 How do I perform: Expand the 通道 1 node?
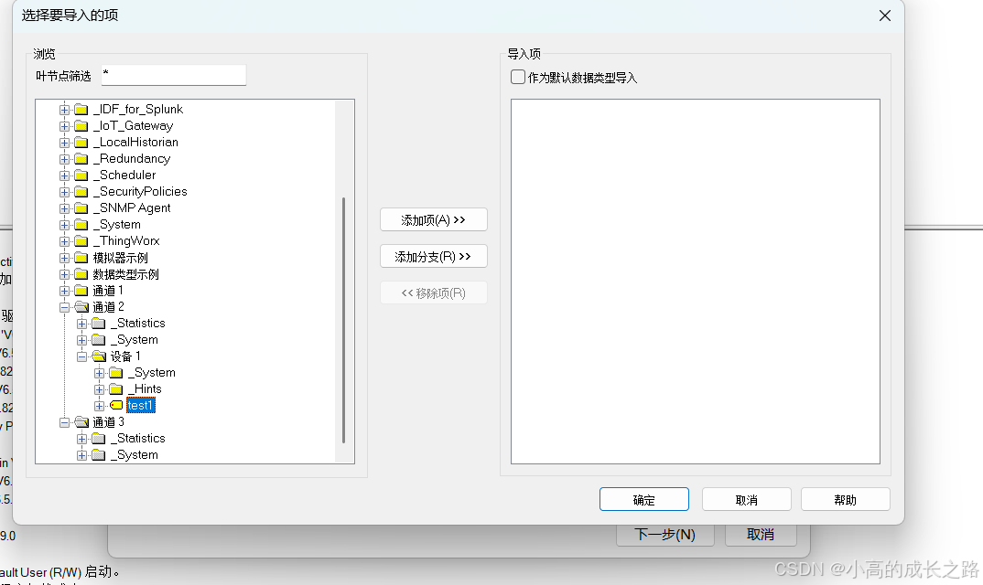click(x=65, y=291)
